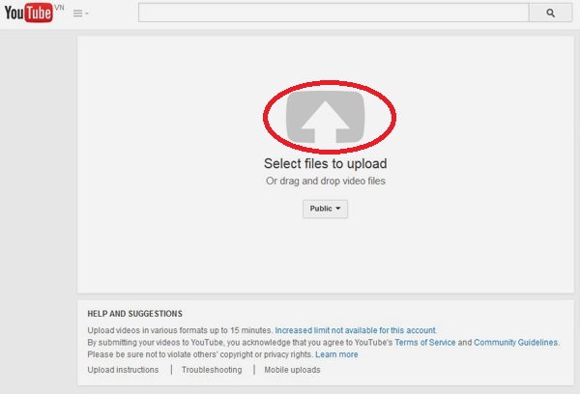Image resolution: width=580 pixels, height=394 pixels.
Task: Focus the YouTube search field
Action: point(333,14)
